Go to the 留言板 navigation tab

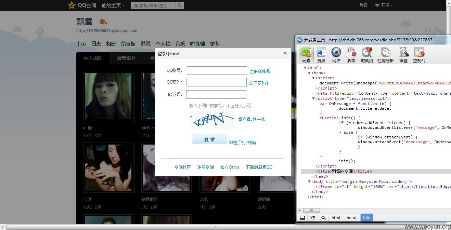point(128,44)
